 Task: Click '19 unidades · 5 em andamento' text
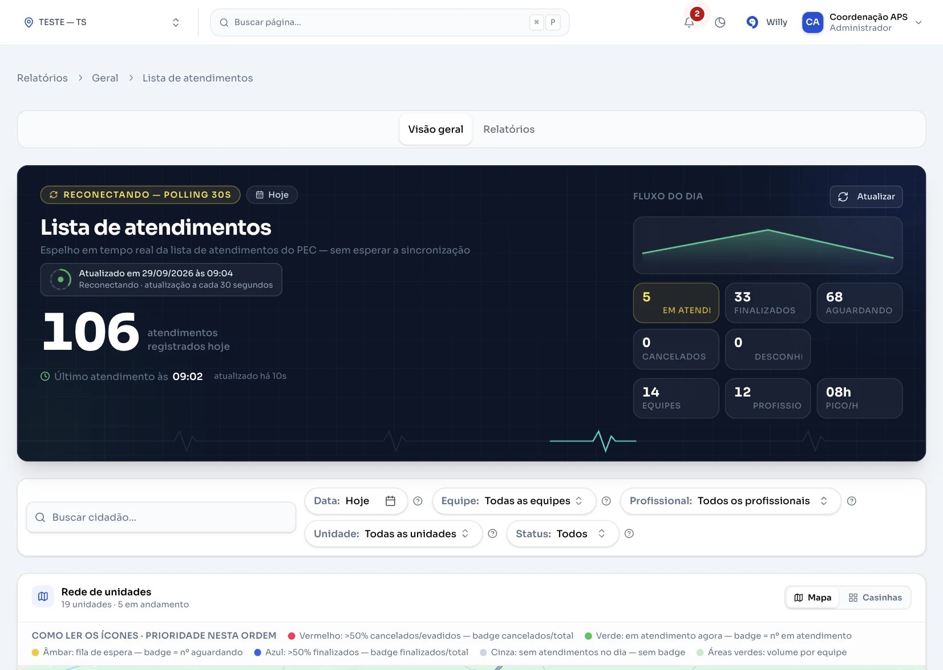(125, 604)
